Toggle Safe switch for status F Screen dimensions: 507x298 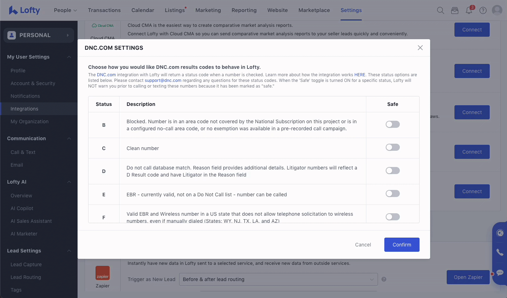[392, 217]
